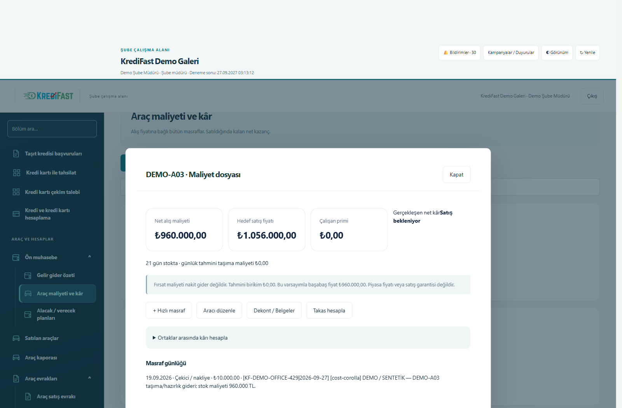Click the Ön muhasebe wallet icon
Image resolution: width=622 pixels, height=408 pixels.
point(16,257)
